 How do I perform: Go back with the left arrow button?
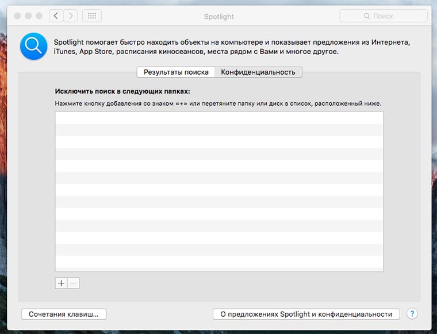[56, 16]
